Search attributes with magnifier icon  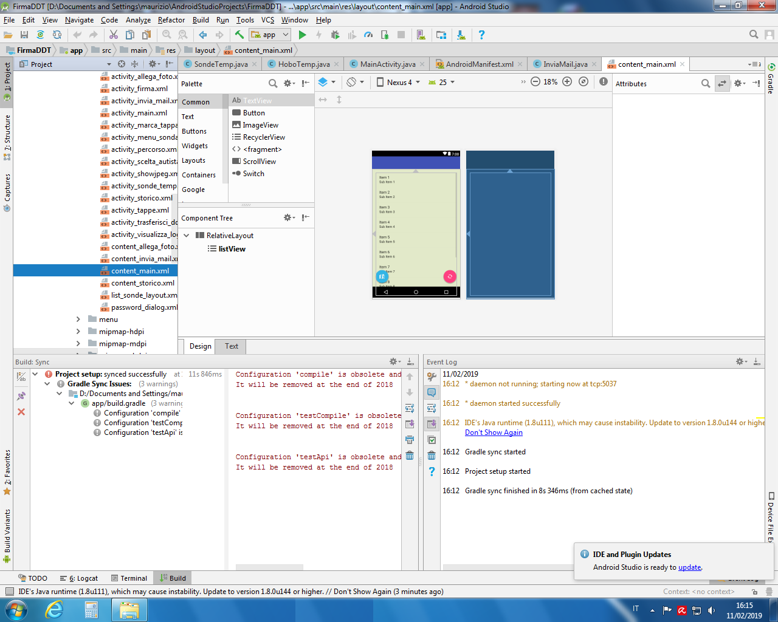pyautogui.click(x=706, y=83)
